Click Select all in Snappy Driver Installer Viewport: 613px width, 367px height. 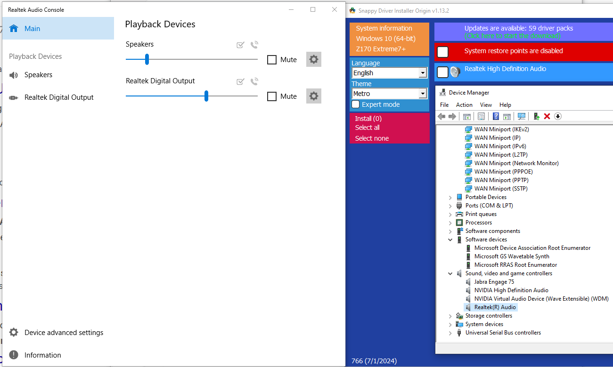pyautogui.click(x=367, y=128)
